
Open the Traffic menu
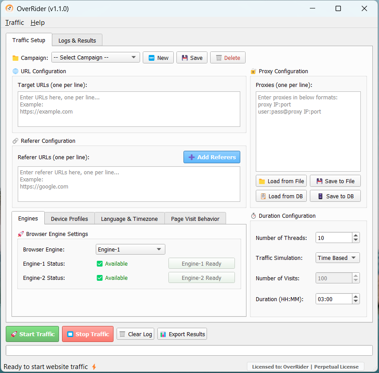click(14, 22)
